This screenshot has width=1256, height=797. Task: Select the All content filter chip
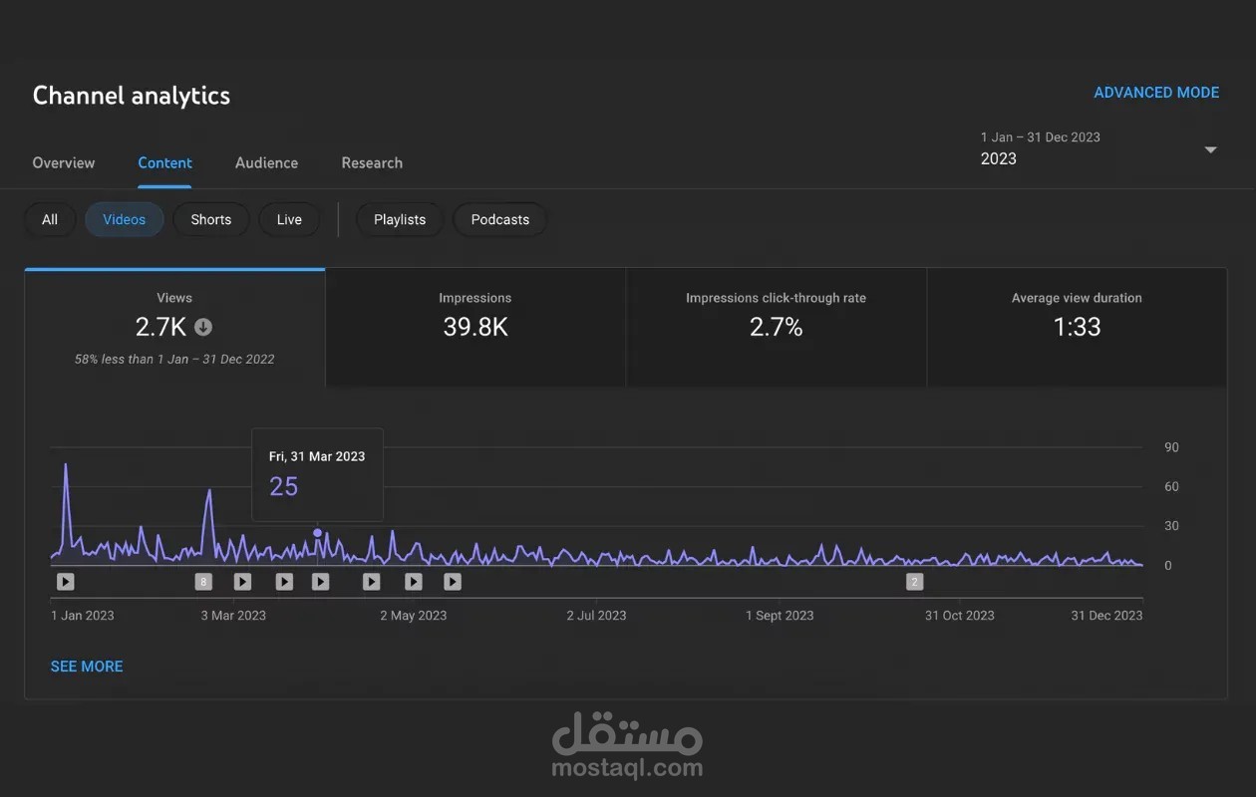pyautogui.click(x=50, y=219)
